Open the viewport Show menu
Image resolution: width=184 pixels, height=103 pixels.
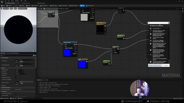tap(15, 9)
